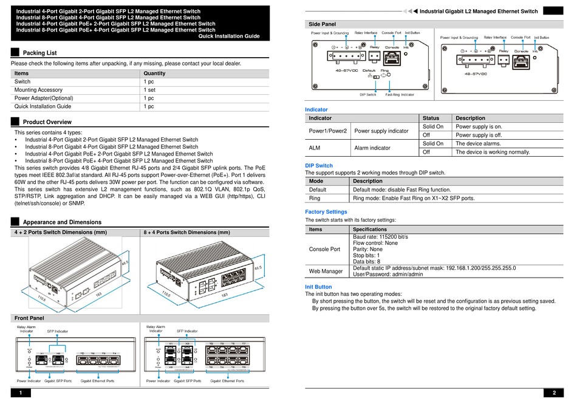Click the 'Data bits: 8' line

pyautogui.click(x=366, y=262)
